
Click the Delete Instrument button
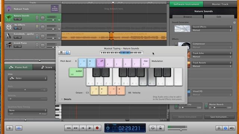tap(187, 117)
